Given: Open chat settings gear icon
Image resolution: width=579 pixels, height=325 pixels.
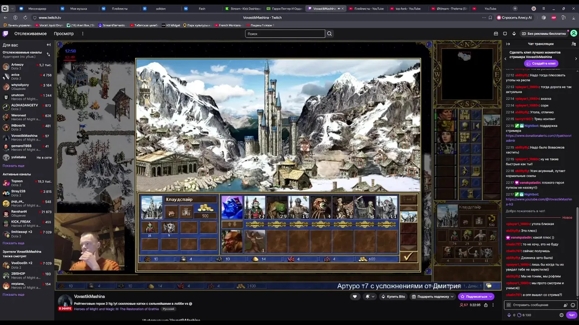Looking at the screenshot, I should pos(562,315).
